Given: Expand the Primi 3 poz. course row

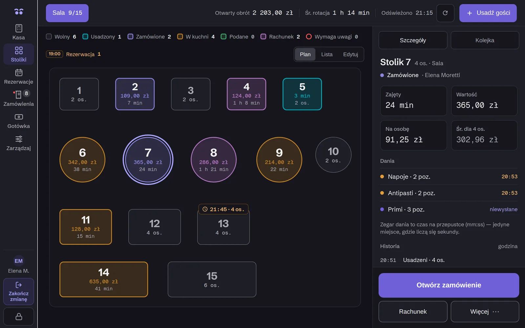Looking at the screenshot, I should (x=449, y=209).
